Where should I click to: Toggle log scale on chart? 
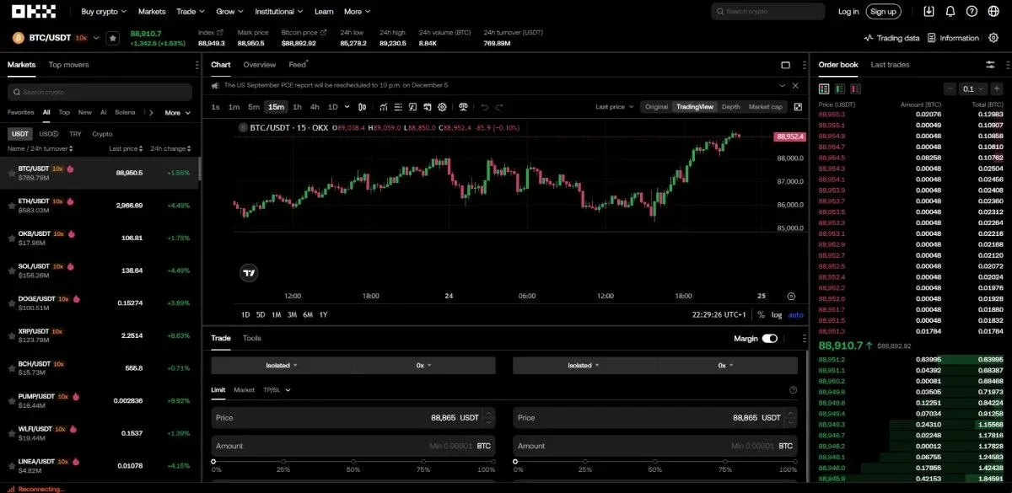click(x=777, y=314)
